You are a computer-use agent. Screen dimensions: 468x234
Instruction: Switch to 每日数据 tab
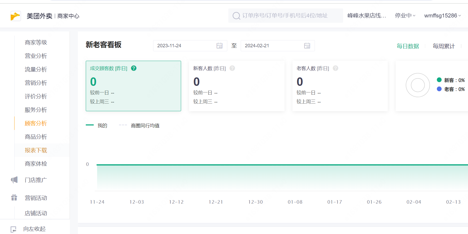[408, 46]
